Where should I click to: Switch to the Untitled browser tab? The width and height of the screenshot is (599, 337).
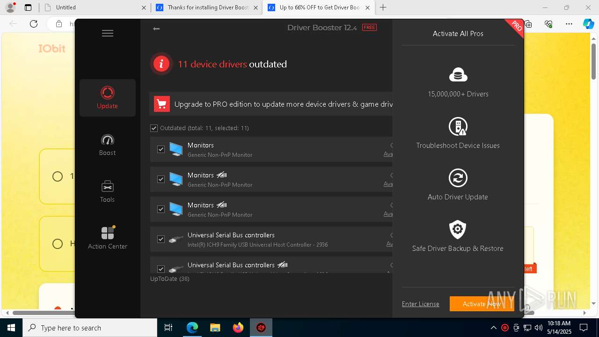coord(95,7)
